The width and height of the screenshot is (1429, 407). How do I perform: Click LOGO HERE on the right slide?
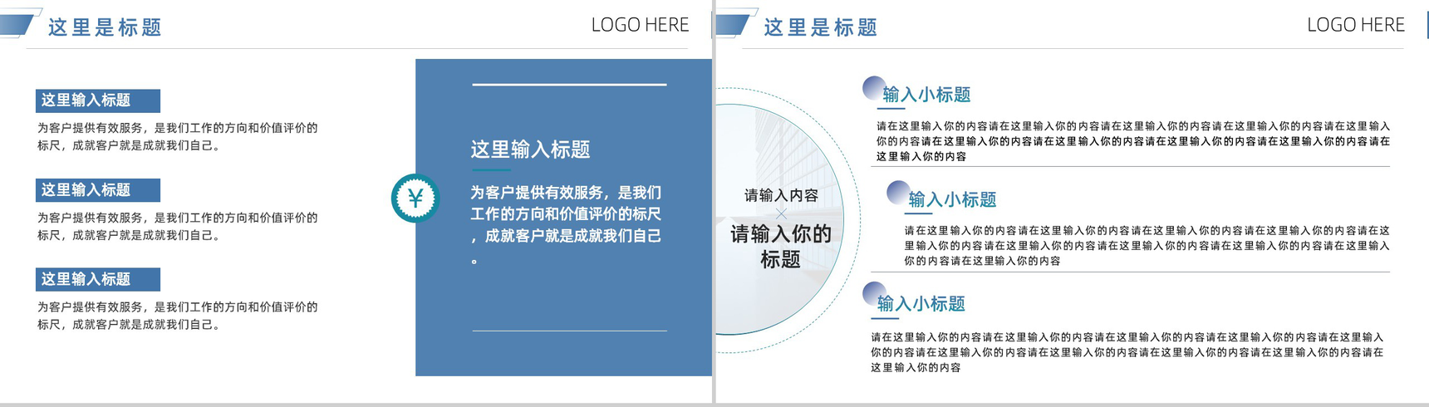coord(1356,25)
